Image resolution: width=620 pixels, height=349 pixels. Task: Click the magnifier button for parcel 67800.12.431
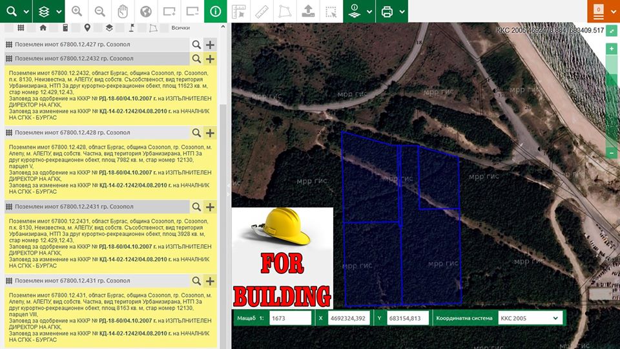tap(196, 281)
